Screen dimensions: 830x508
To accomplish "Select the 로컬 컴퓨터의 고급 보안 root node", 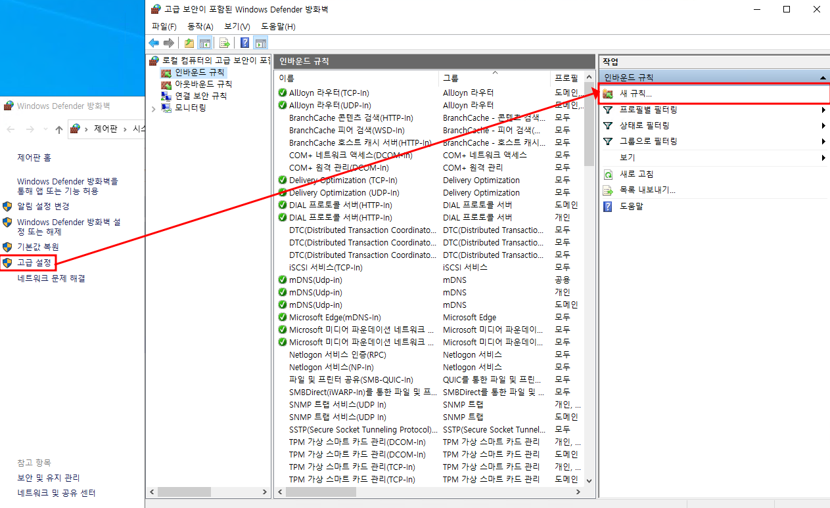I will click(x=216, y=60).
